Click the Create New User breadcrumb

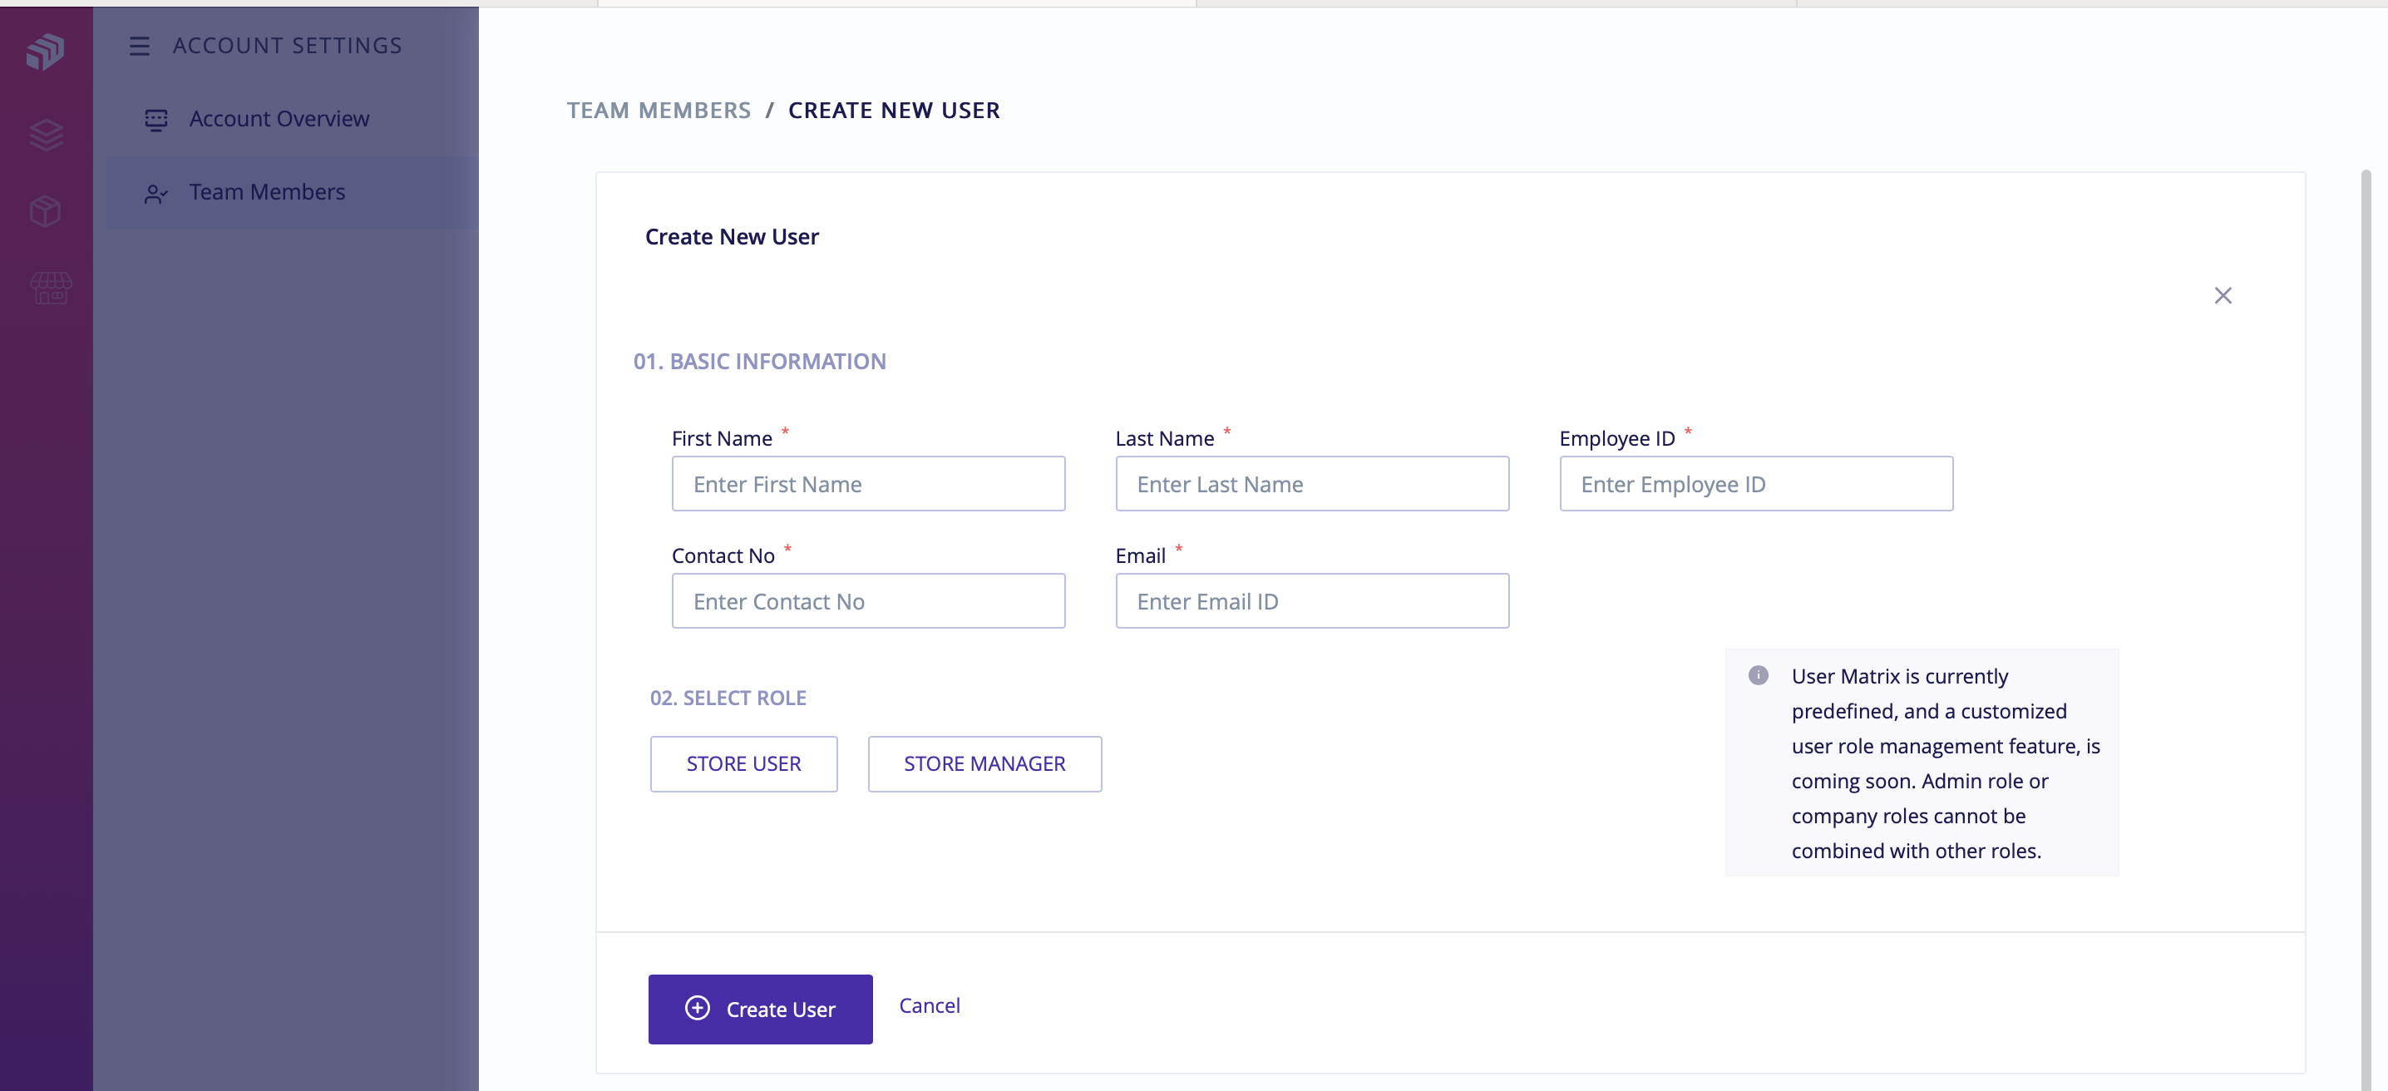(894, 111)
